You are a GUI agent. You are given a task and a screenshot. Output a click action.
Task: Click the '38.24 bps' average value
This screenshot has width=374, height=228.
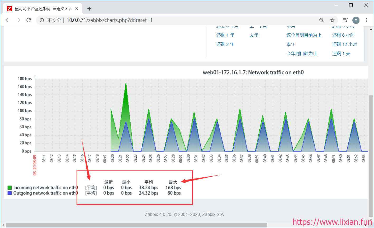(x=149, y=188)
